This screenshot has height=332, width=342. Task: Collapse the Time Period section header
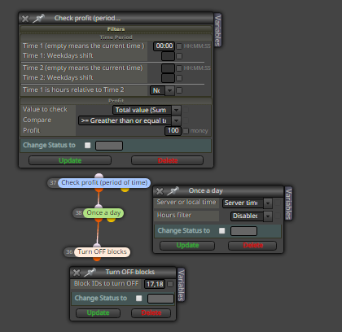116,37
